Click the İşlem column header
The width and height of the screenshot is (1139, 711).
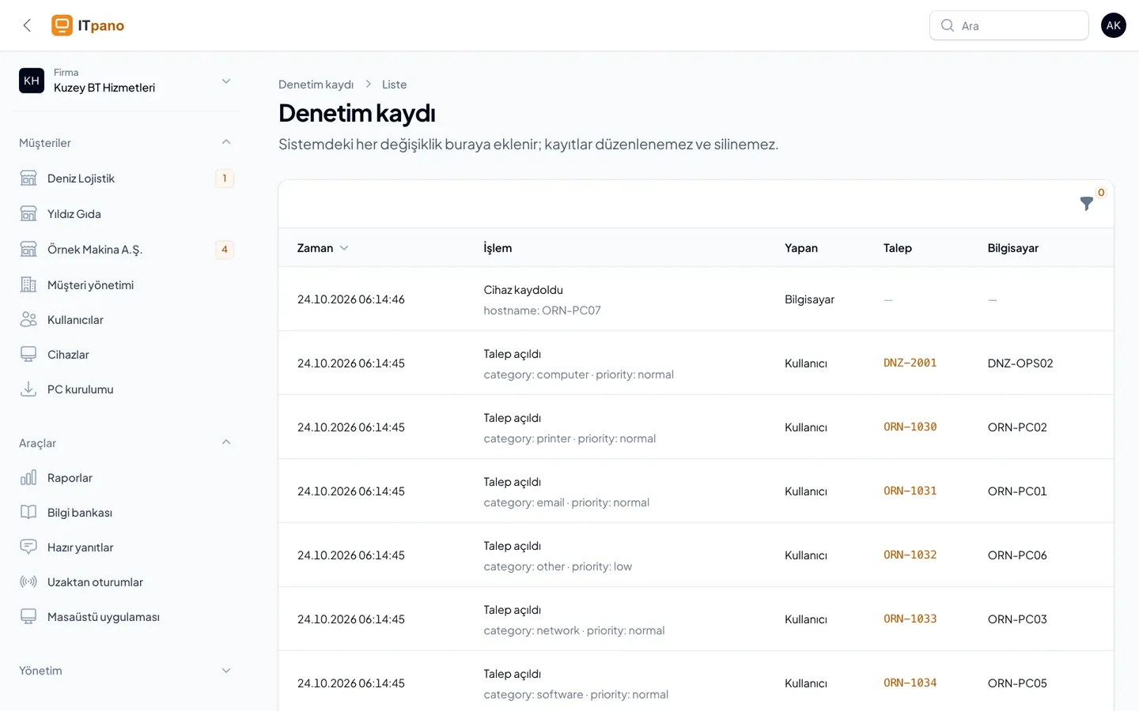pyautogui.click(x=498, y=248)
